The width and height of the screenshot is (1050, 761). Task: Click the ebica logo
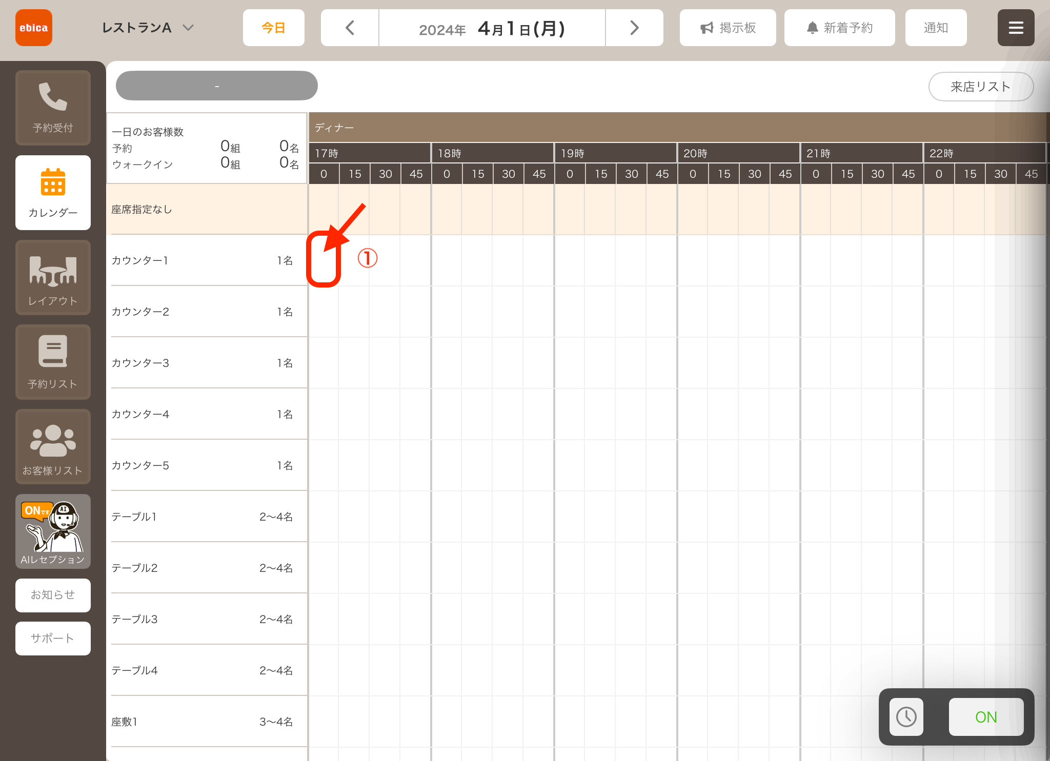pyautogui.click(x=34, y=28)
